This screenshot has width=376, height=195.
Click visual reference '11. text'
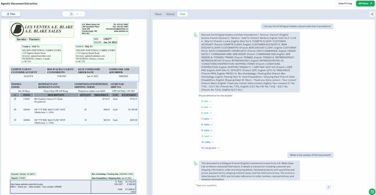point(206,136)
